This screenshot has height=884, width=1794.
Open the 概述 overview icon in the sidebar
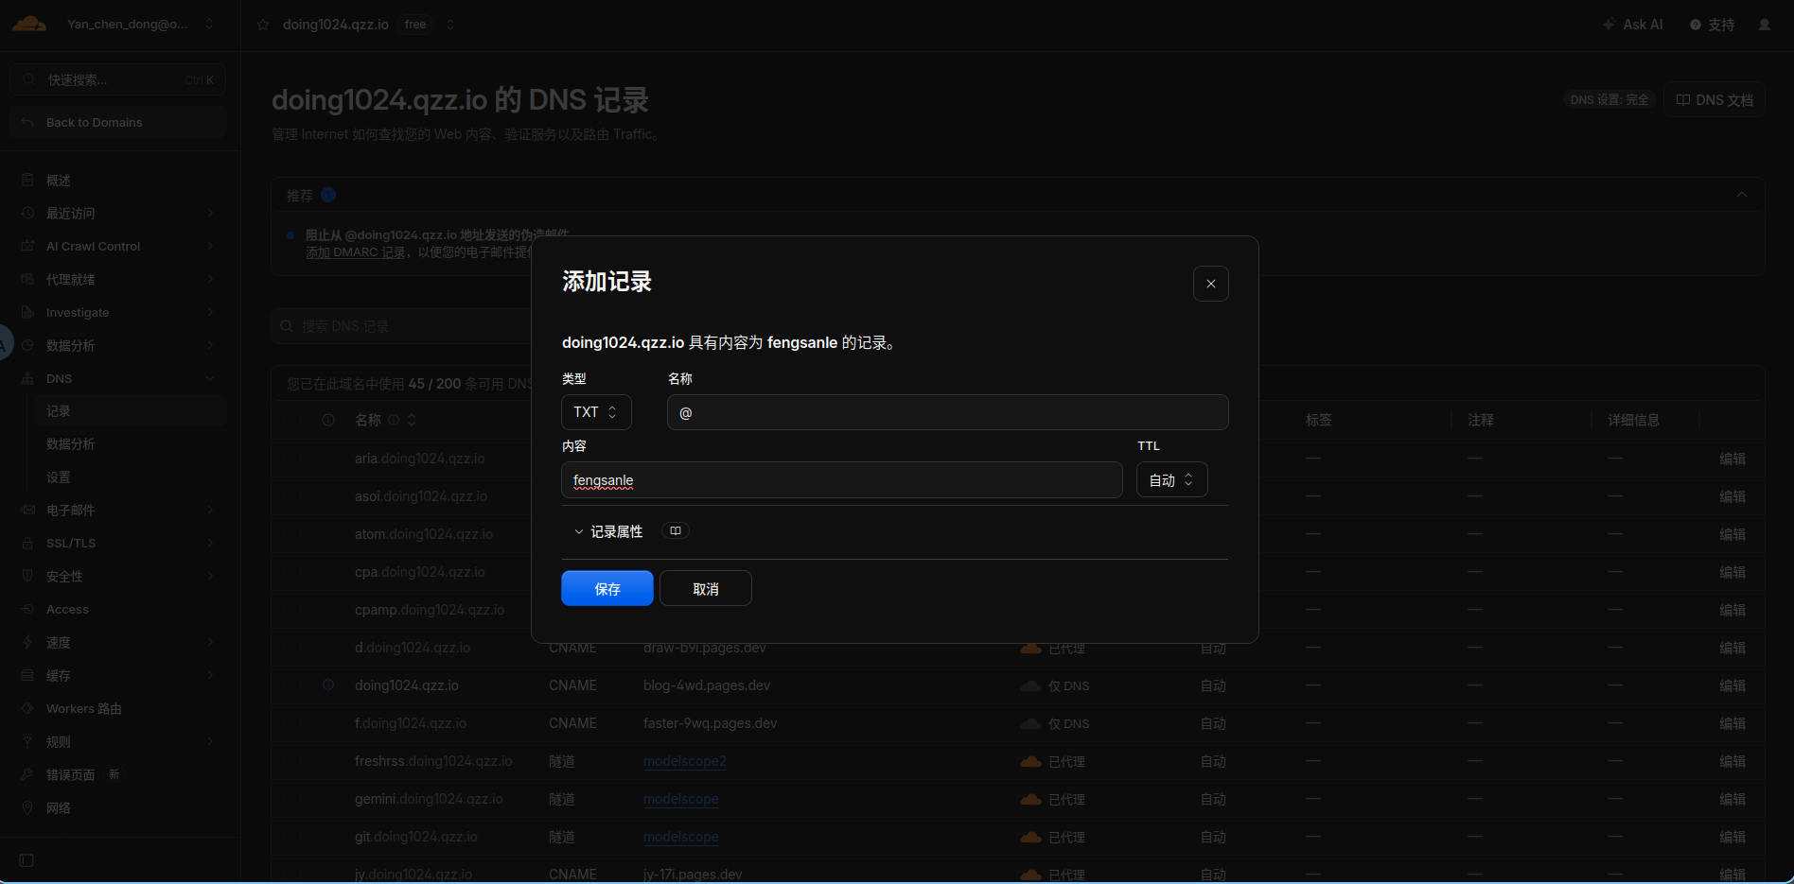27,180
